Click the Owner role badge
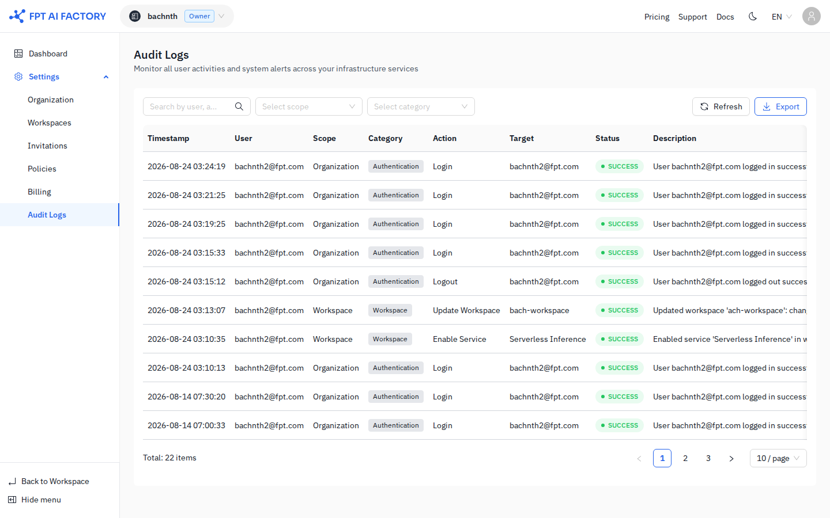The width and height of the screenshot is (830, 518). 199,16
